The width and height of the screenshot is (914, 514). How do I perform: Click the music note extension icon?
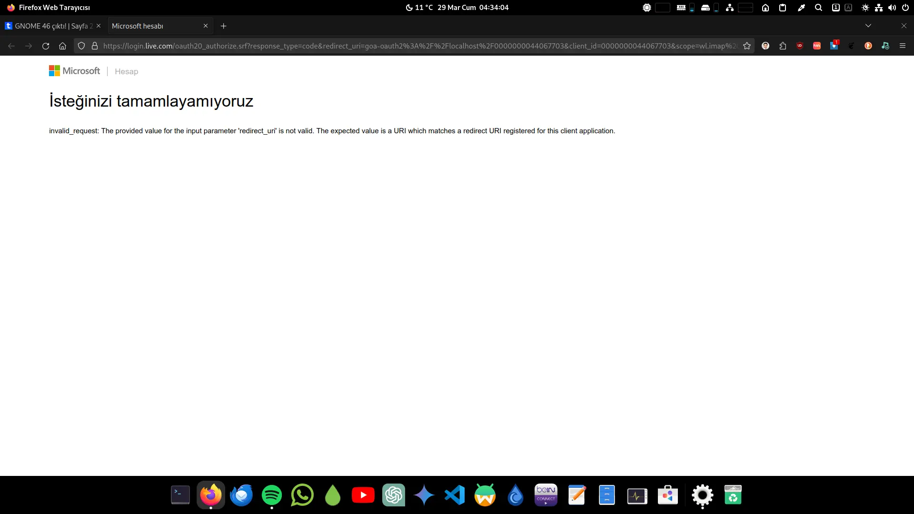pos(885,46)
